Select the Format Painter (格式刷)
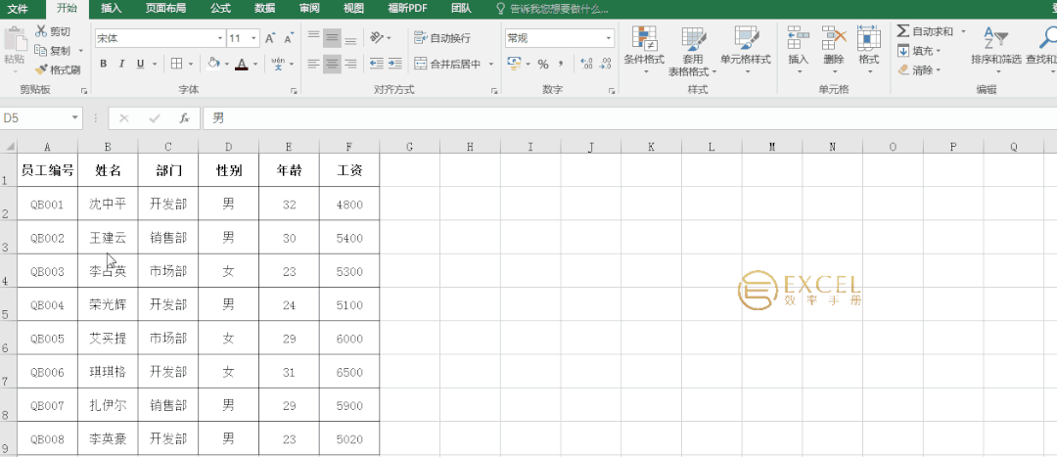 click(x=58, y=69)
